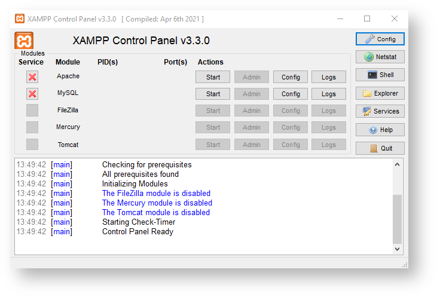The height and width of the screenshot is (297, 437).
Task: Start the MySQL module
Action: 213,94
